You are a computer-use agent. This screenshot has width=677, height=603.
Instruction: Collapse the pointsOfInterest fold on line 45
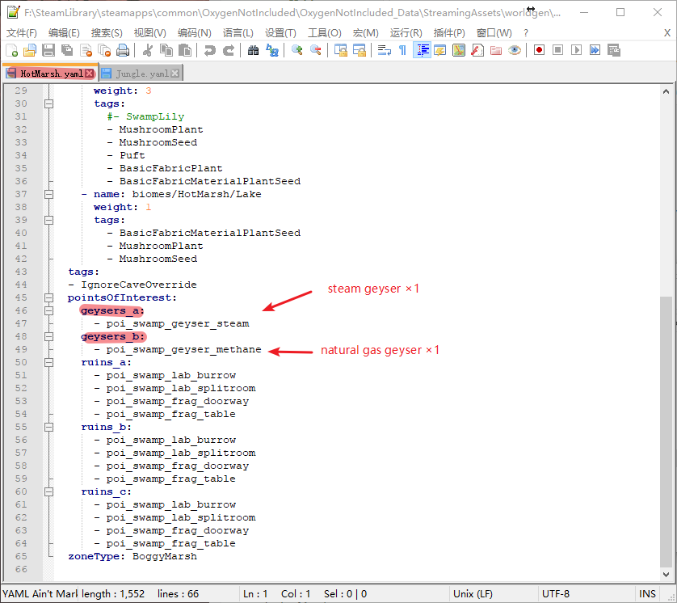(48, 297)
